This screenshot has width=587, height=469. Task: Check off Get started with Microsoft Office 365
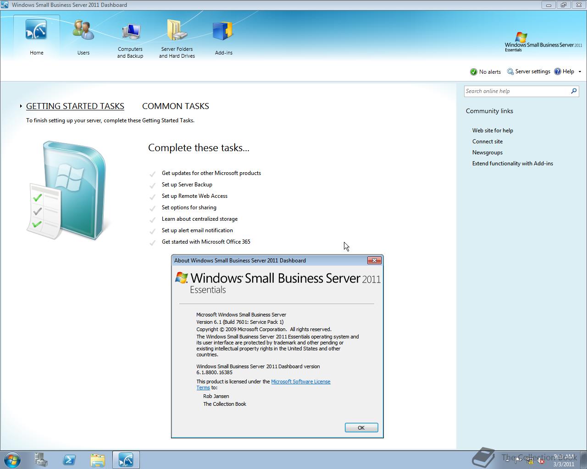pyautogui.click(x=152, y=242)
